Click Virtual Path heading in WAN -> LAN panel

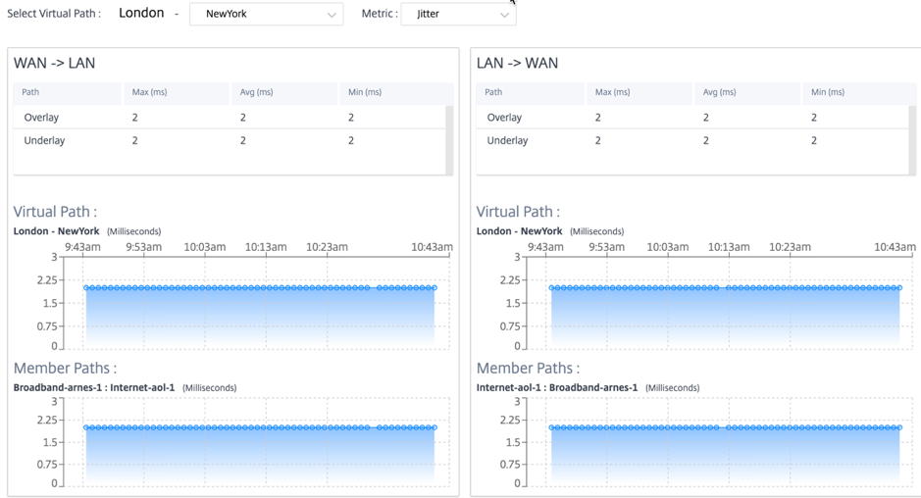point(55,212)
